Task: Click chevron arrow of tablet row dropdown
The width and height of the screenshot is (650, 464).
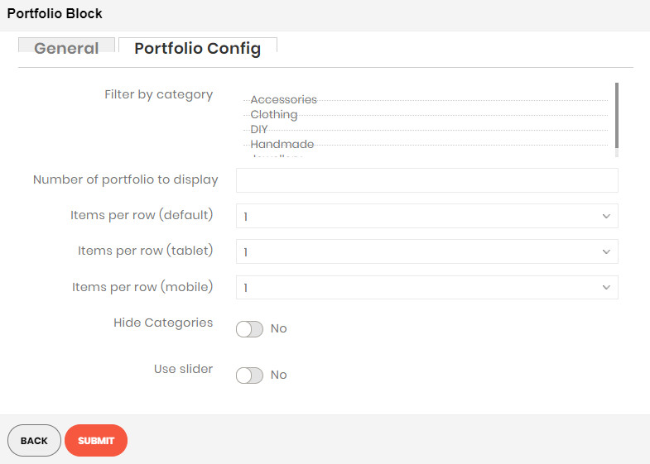Action: click(x=606, y=251)
